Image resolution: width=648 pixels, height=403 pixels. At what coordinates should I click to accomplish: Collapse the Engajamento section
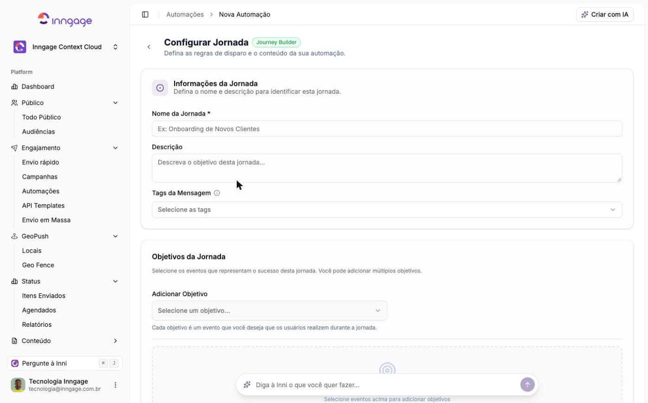click(x=116, y=148)
